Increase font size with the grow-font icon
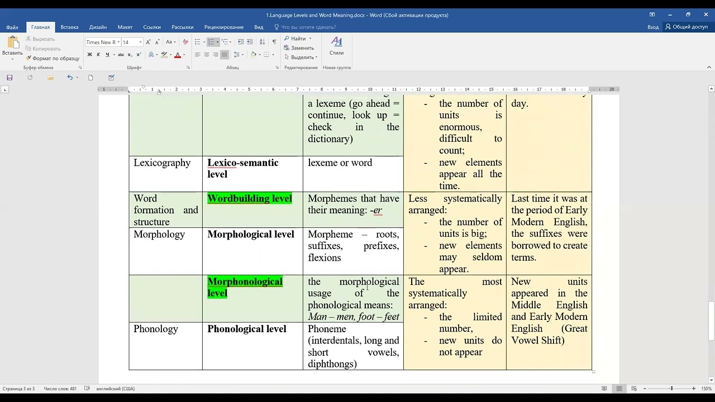Screen dimensions: 715x402 (148, 42)
